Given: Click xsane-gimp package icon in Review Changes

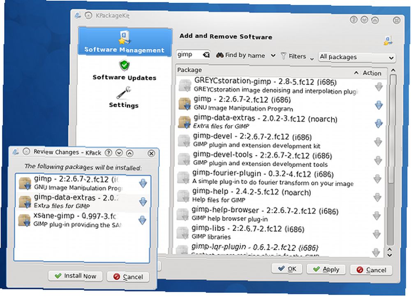Looking at the screenshot, I should click(x=24, y=220).
